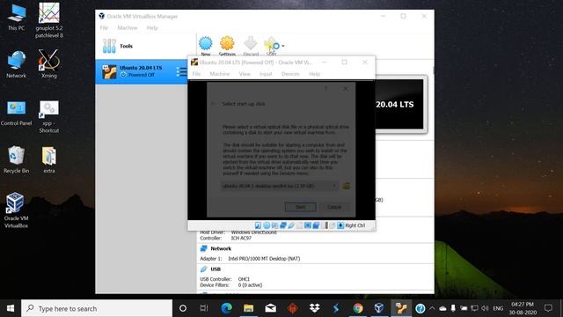Click the help question mark in start-up disk dialog

click(326, 88)
